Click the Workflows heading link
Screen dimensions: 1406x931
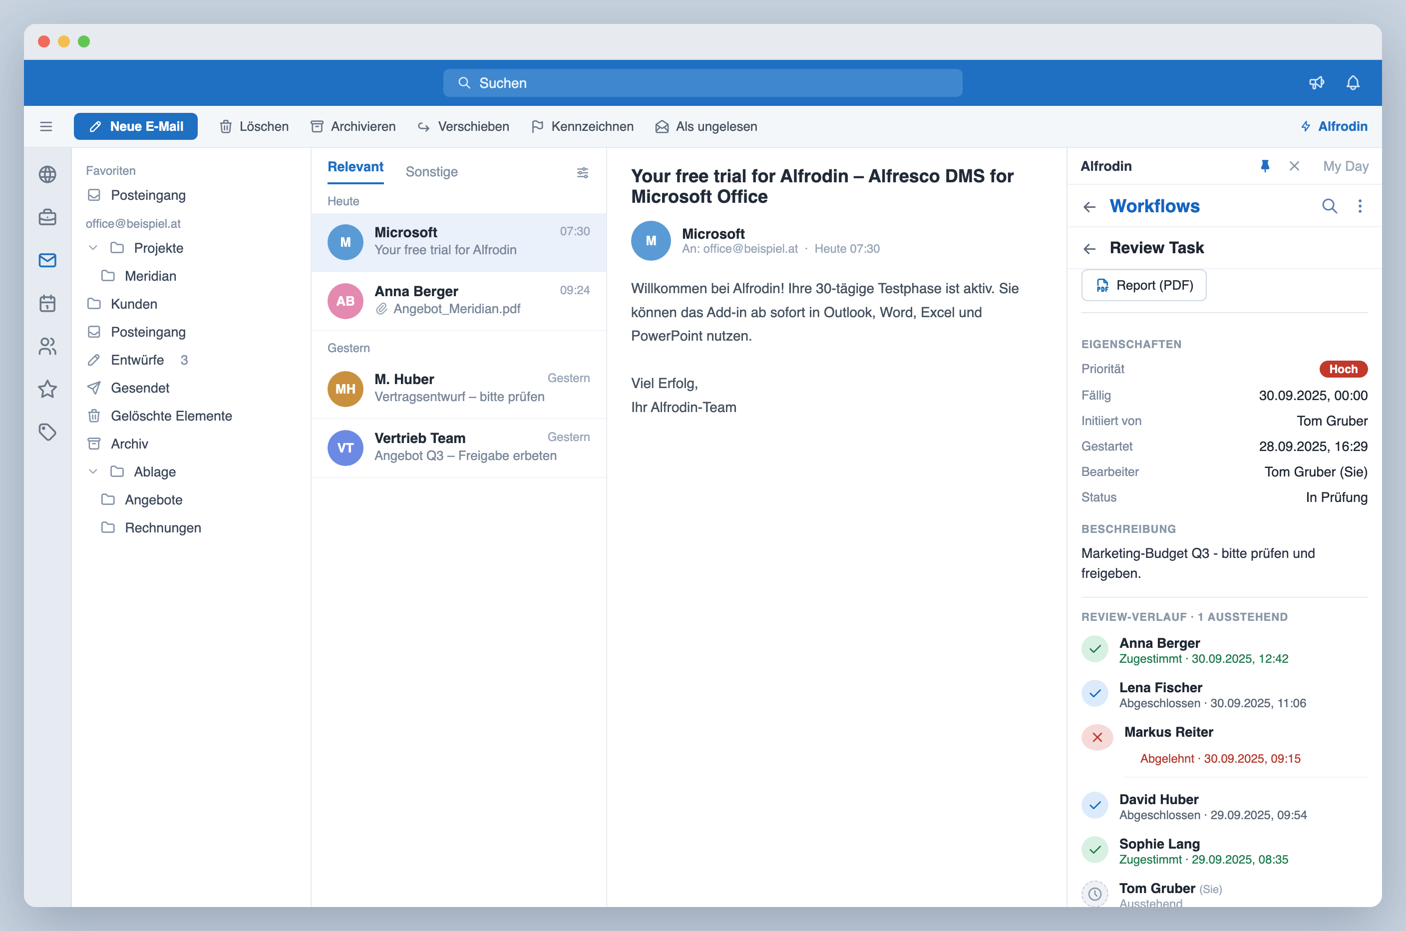[1154, 206]
